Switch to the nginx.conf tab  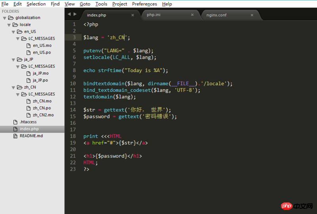pos(216,15)
